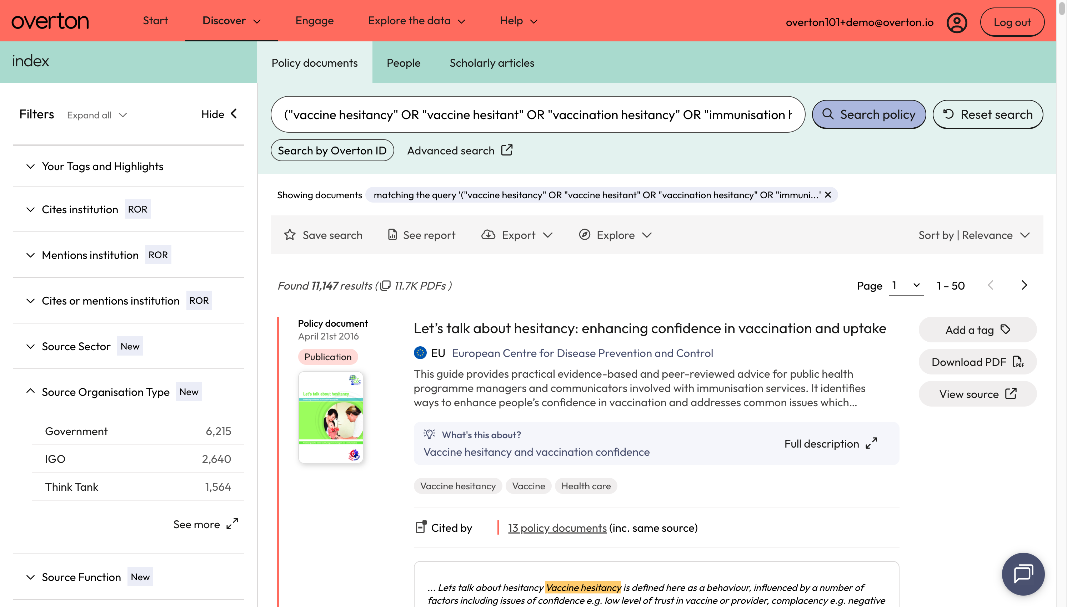The height and width of the screenshot is (607, 1067).
Task: Open European Centre for Disease Prevention link
Action: tap(582, 353)
